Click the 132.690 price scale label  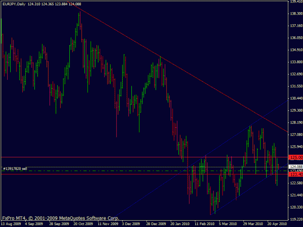[296, 74]
